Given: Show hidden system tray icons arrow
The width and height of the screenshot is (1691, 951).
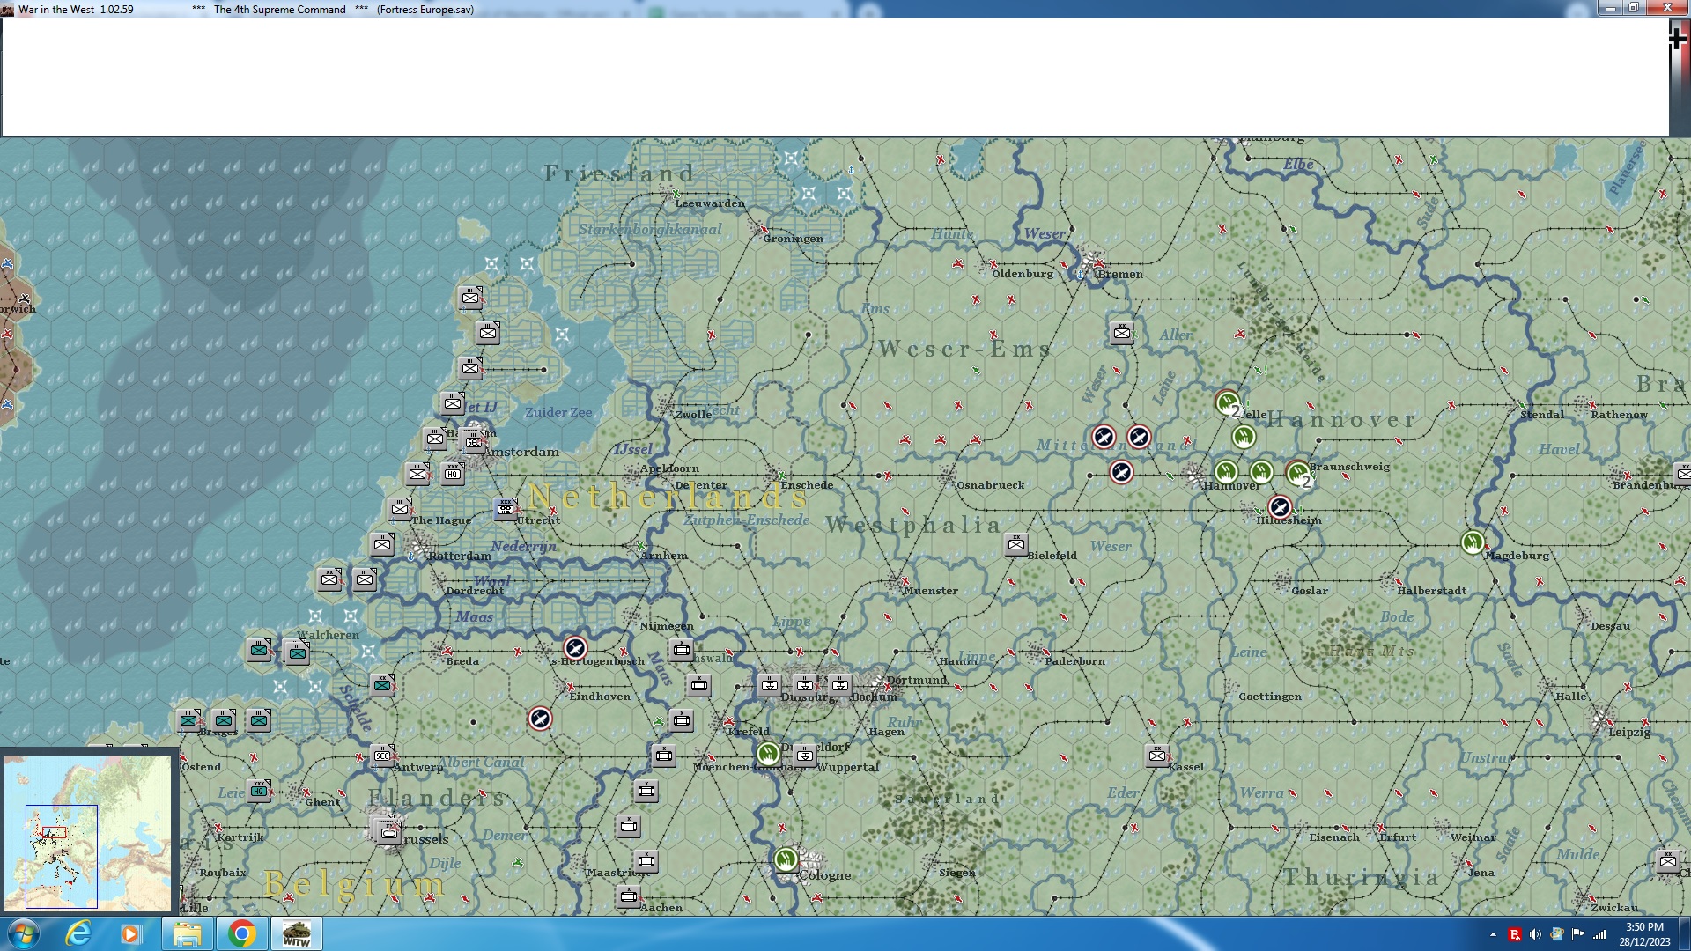Looking at the screenshot, I should pos(1493,934).
